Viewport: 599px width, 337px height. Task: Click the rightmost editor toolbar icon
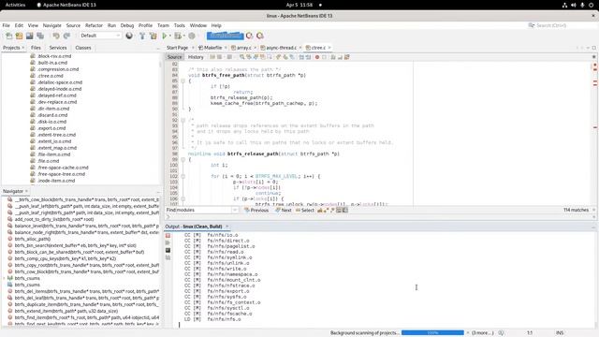click(x=347, y=57)
